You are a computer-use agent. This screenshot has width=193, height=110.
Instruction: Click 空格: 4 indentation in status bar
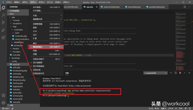tap(163, 108)
